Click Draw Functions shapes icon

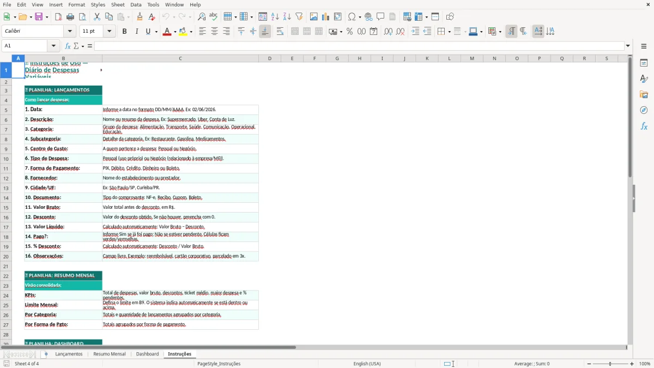[450, 17]
